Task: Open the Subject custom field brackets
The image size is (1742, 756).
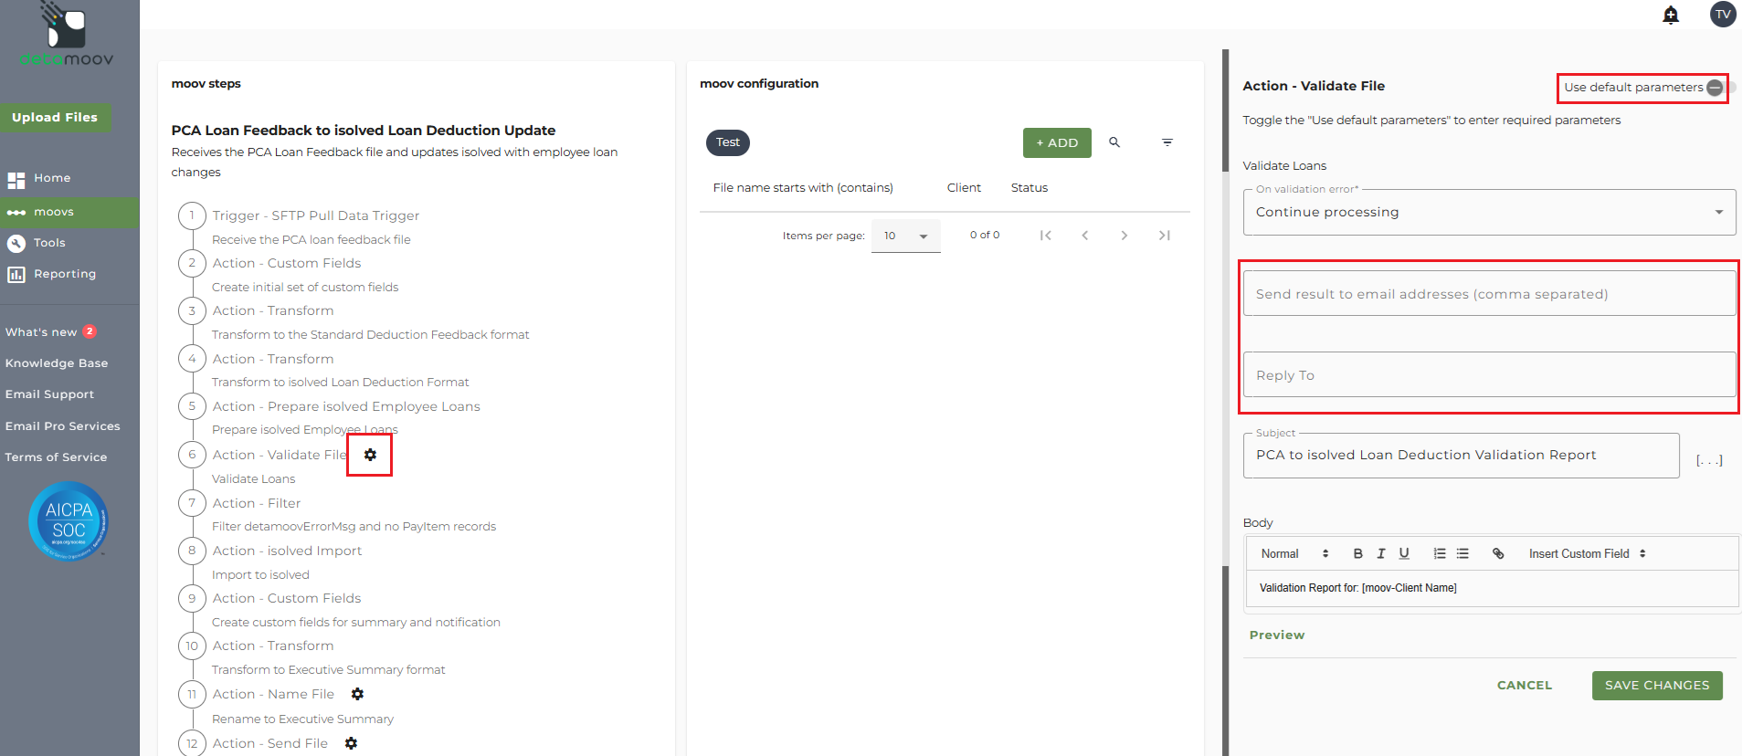Action: click(1709, 460)
